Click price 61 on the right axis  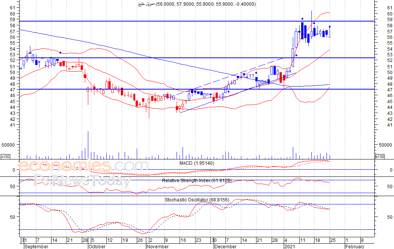390,8
